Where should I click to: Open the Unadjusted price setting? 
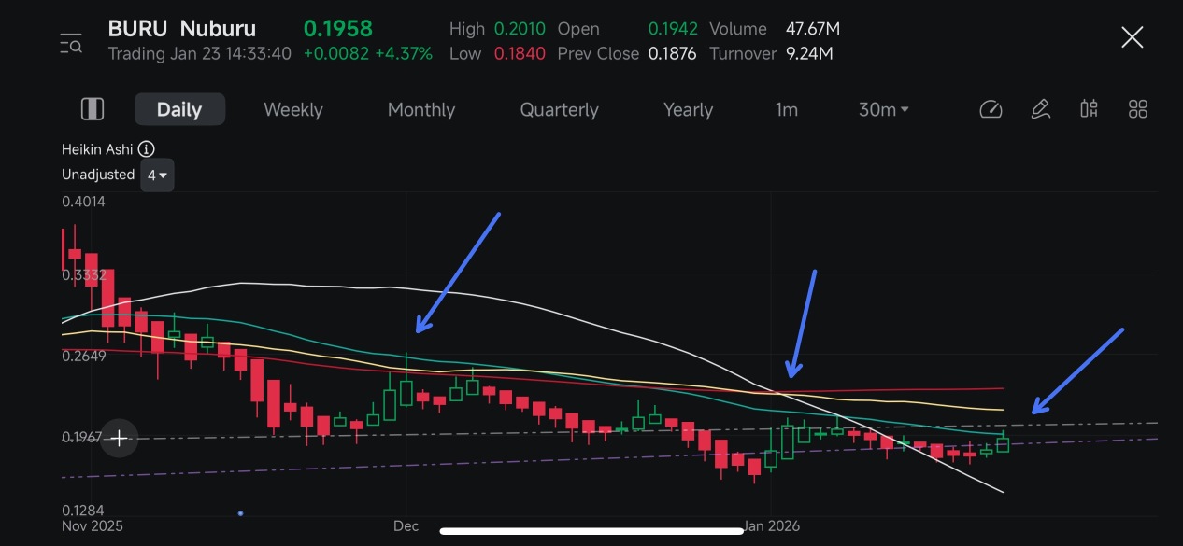[x=98, y=175]
